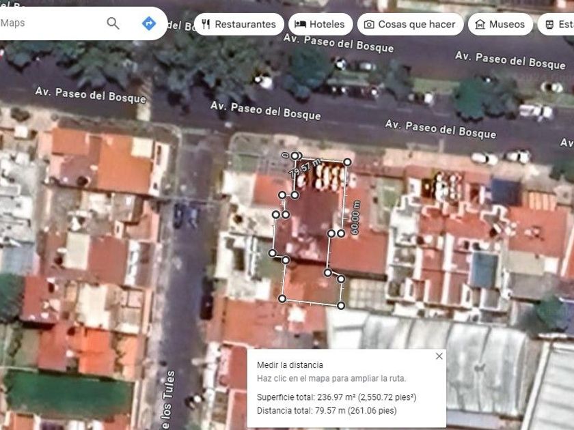Click the partially visible transit chip icon

pos(549,24)
